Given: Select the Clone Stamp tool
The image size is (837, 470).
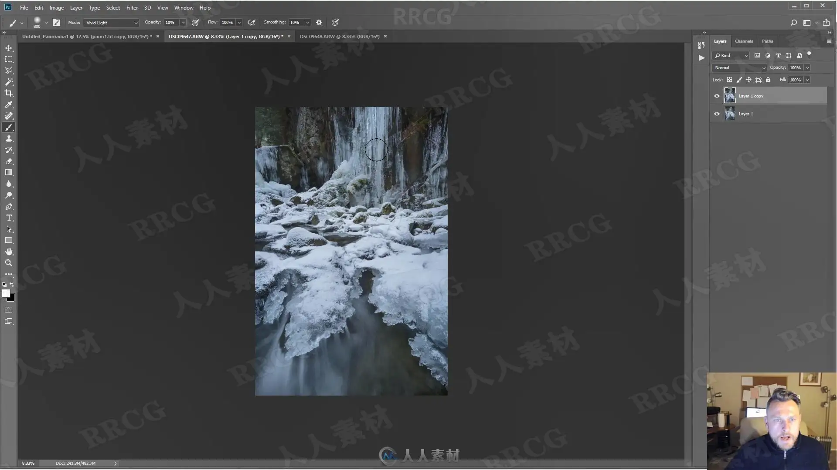Looking at the screenshot, I should point(9,138).
